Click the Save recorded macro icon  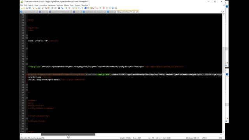(116, 8)
